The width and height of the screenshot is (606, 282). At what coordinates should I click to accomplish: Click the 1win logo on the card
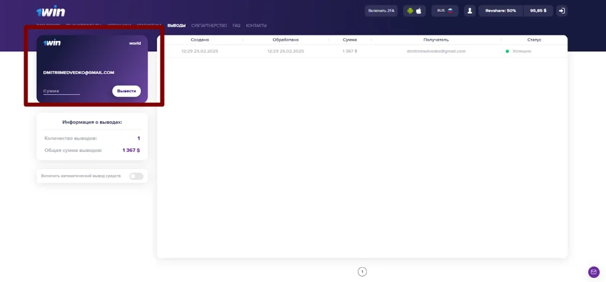click(x=52, y=43)
